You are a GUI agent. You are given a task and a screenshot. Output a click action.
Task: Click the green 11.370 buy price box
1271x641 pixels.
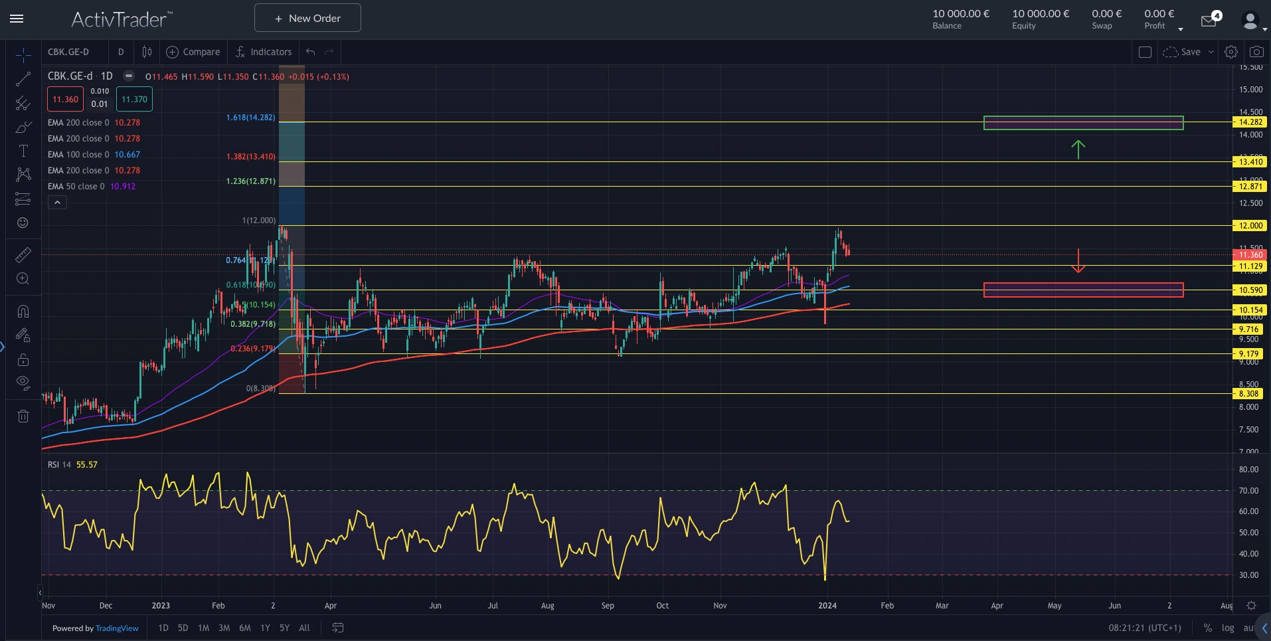tap(134, 100)
